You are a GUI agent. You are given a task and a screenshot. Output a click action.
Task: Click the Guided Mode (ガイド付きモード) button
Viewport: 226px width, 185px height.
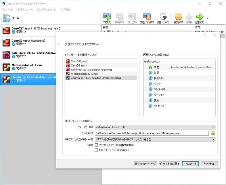(x=145, y=164)
